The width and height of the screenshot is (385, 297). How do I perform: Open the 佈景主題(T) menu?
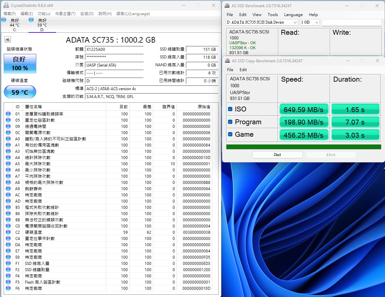point(65,14)
